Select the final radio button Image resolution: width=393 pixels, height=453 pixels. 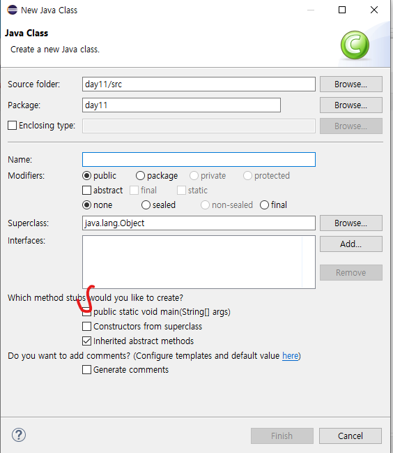coord(264,205)
